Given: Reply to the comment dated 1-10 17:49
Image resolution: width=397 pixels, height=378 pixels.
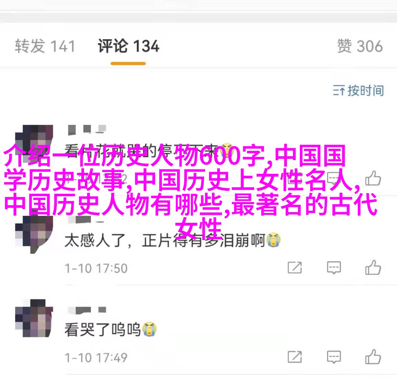Looking at the screenshot, I should [x=334, y=357].
